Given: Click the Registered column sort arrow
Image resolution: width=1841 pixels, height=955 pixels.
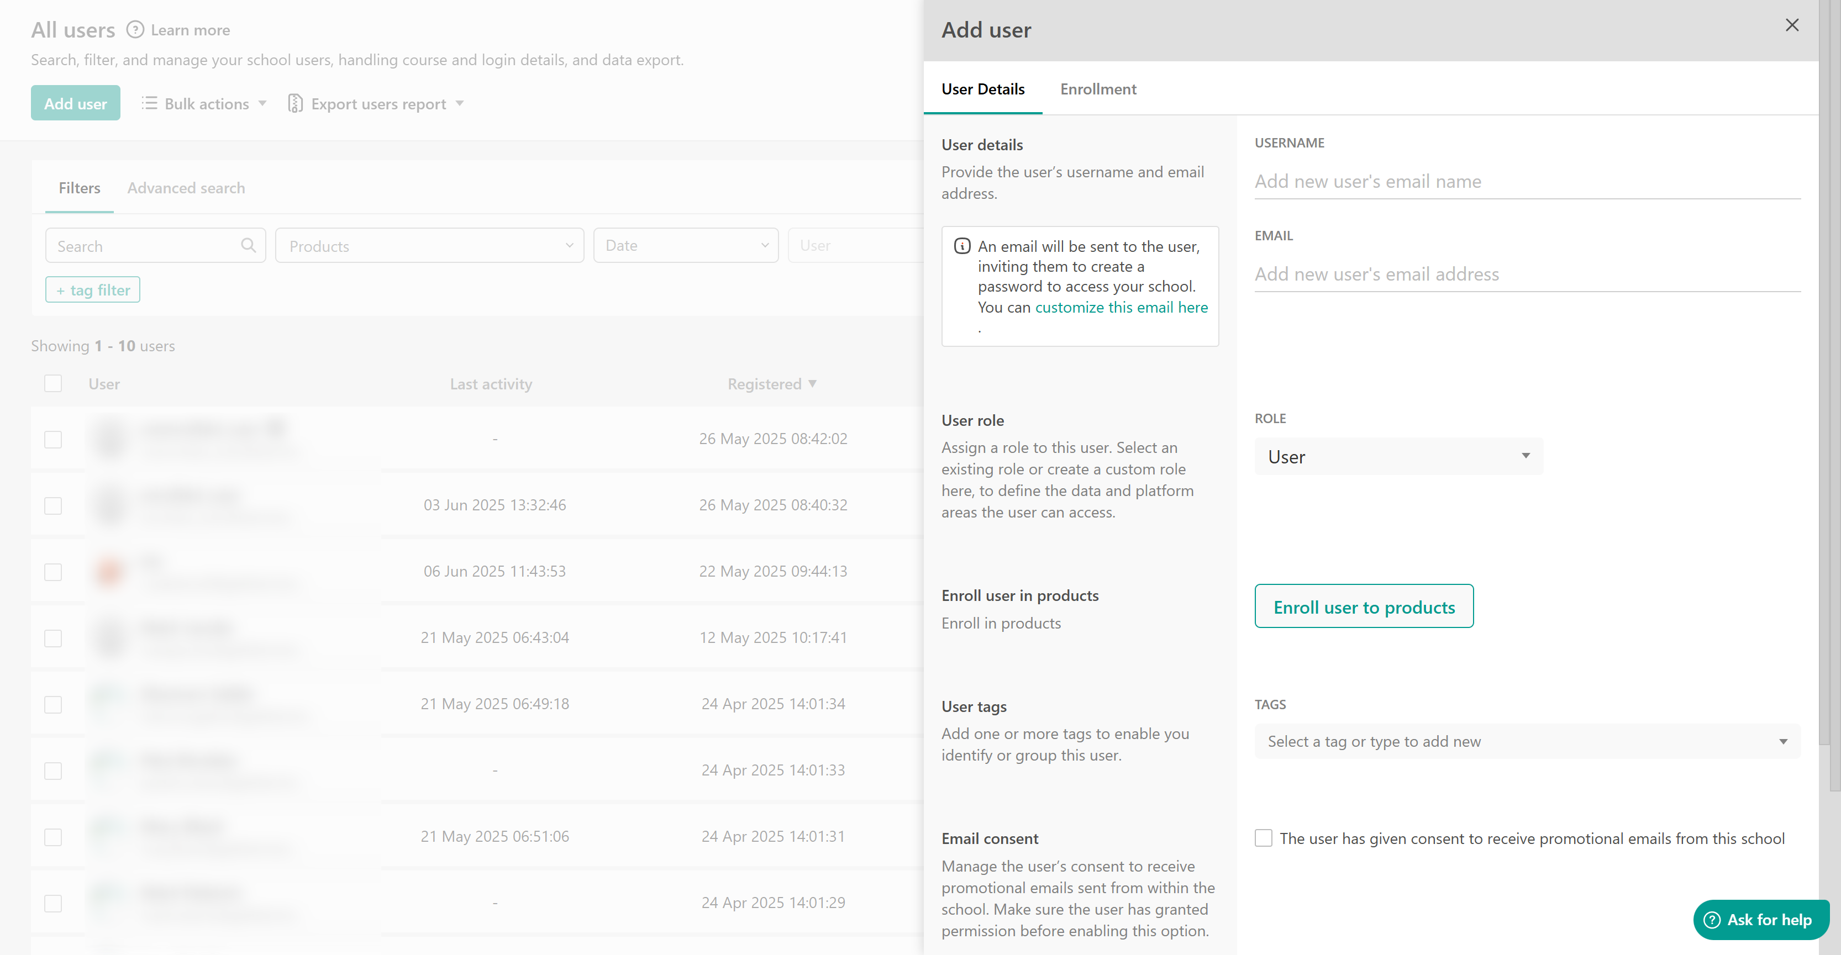Looking at the screenshot, I should 813,383.
